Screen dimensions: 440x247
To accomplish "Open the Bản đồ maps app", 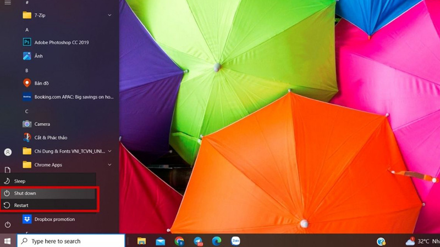I will 42,83.
